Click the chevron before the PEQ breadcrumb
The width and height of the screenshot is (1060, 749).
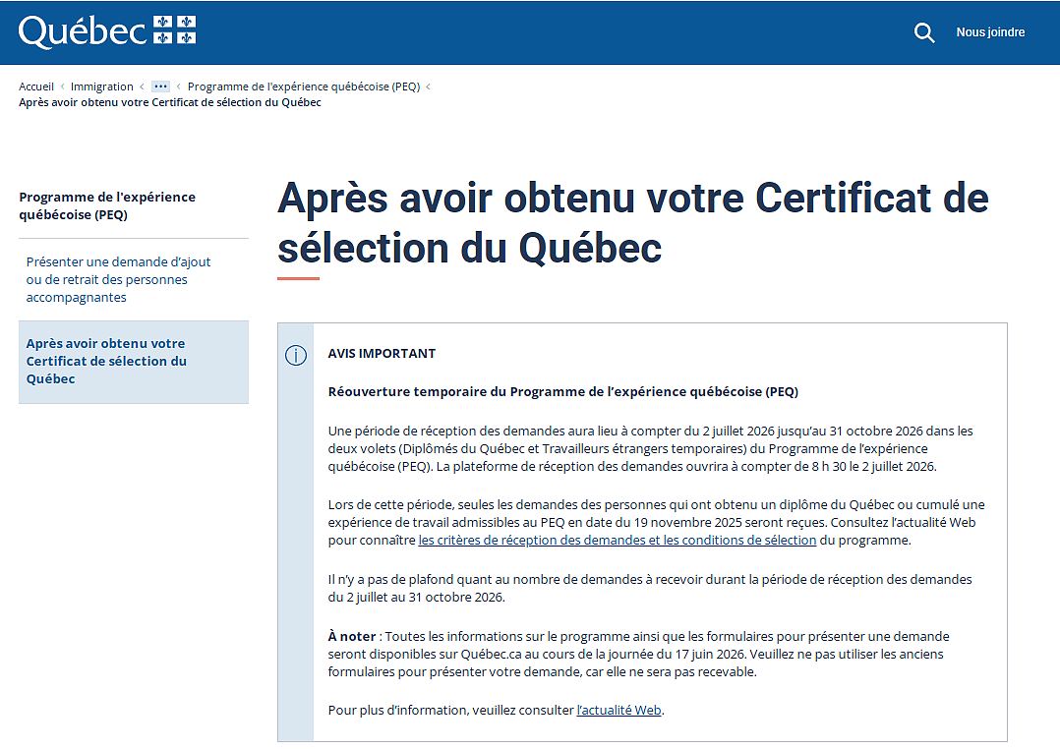(x=179, y=86)
